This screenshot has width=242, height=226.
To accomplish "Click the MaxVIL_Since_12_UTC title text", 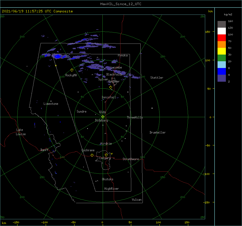I will pos(121,4).
